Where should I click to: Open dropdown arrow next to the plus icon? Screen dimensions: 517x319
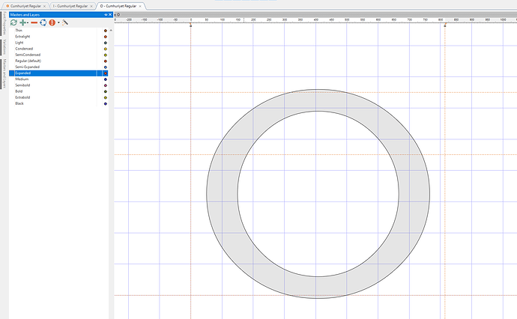pos(29,23)
